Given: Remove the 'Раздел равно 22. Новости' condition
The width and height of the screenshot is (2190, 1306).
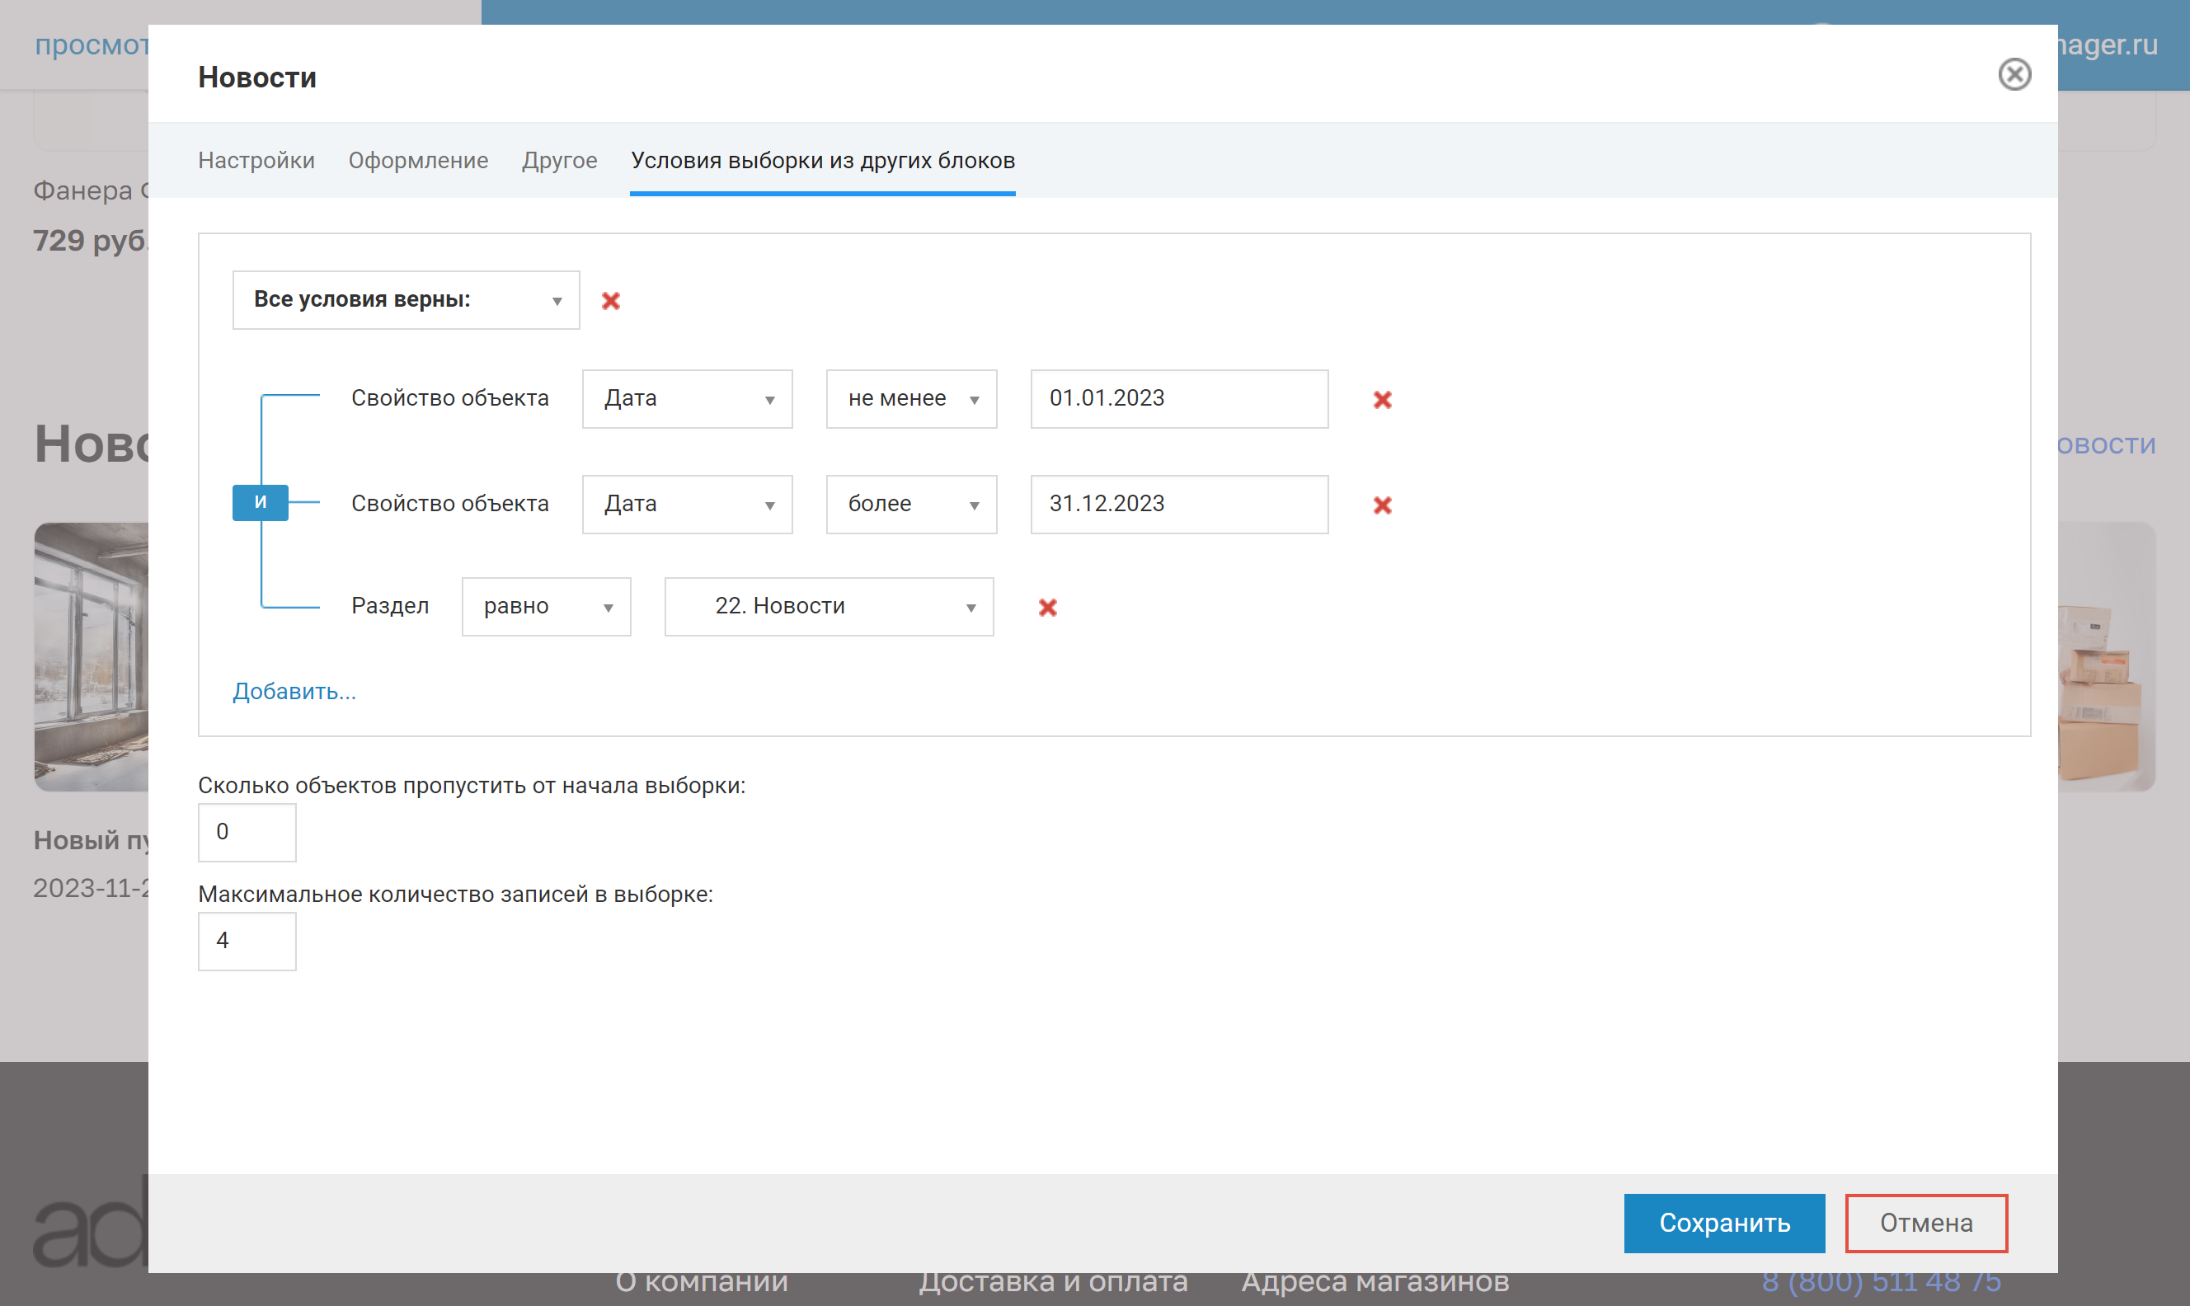Looking at the screenshot, I should (1047, 607).
